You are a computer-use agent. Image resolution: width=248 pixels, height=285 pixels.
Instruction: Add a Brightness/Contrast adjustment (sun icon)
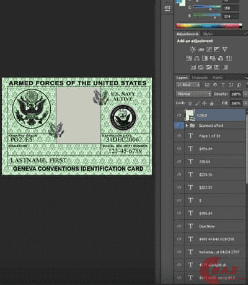tap(193, 49)
